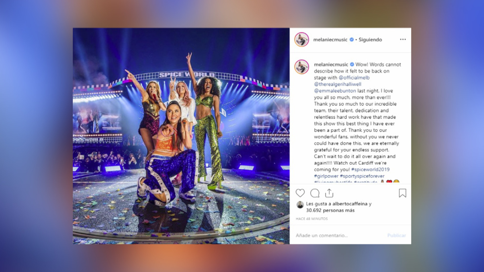Open melaniecmusic header profile picture

coord(302,40)
